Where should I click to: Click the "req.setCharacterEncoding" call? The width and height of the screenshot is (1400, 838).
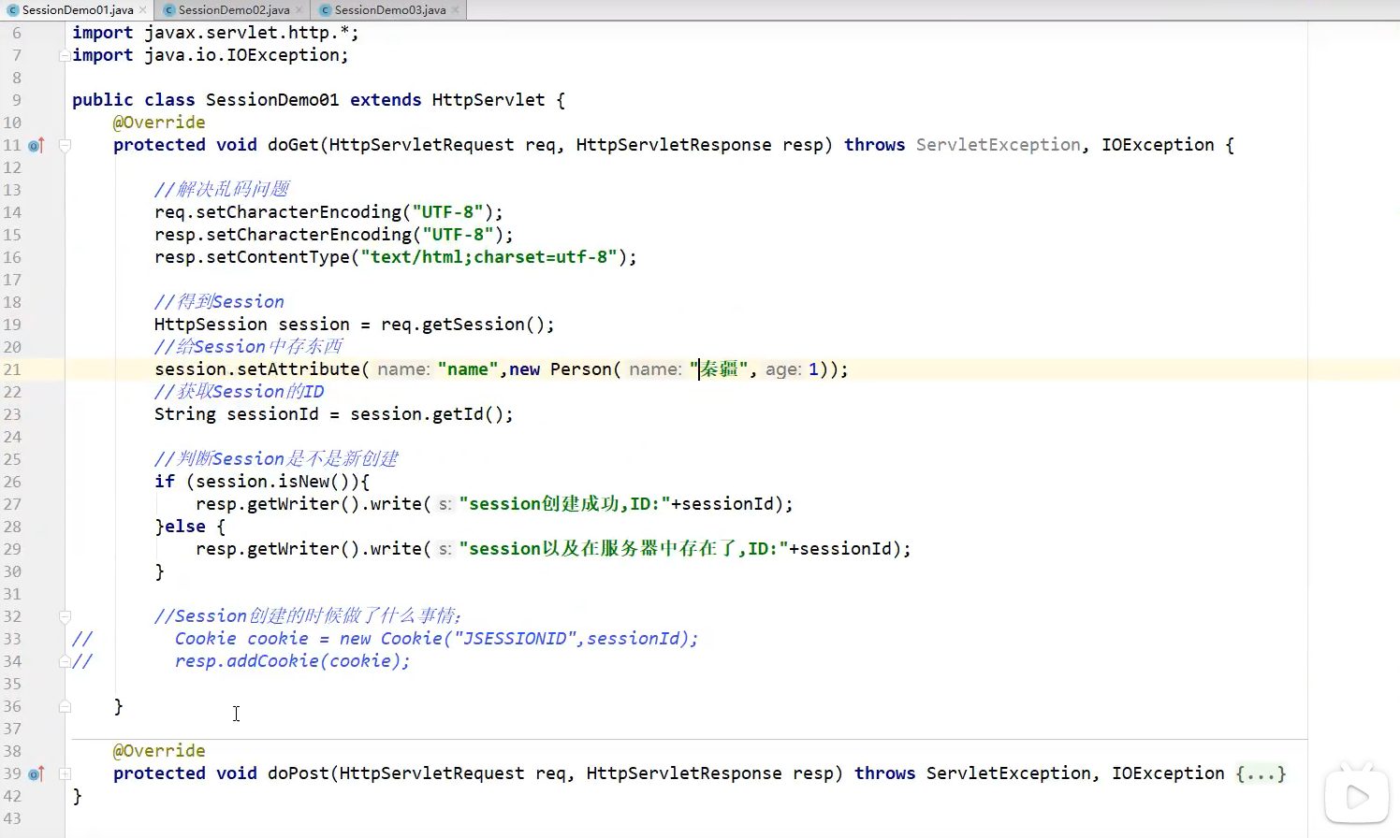pos(328,212)
